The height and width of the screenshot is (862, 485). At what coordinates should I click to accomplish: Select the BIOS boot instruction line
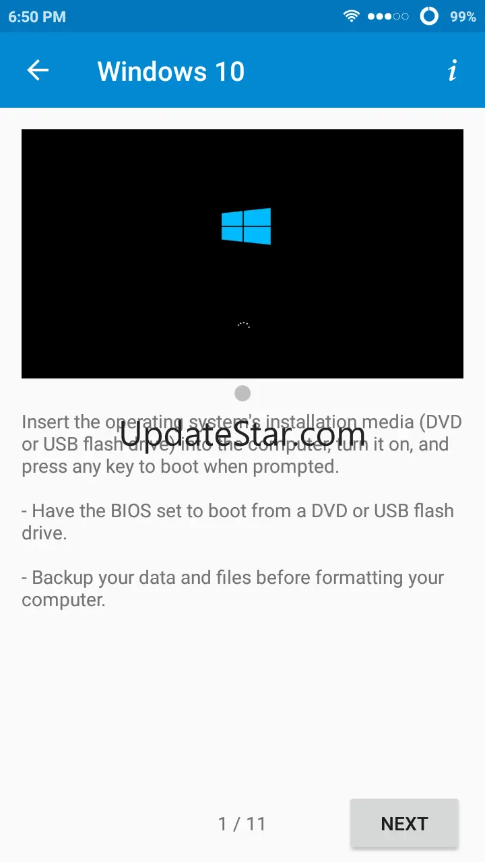[238, 521]
